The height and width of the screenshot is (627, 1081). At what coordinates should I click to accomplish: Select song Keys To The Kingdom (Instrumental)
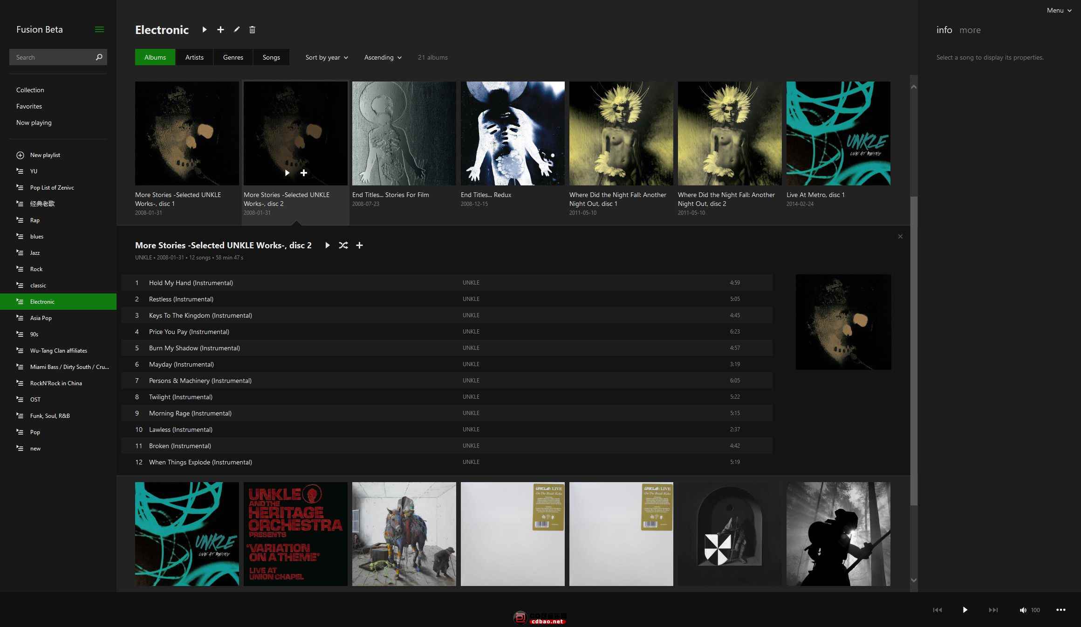coord(447,315)
